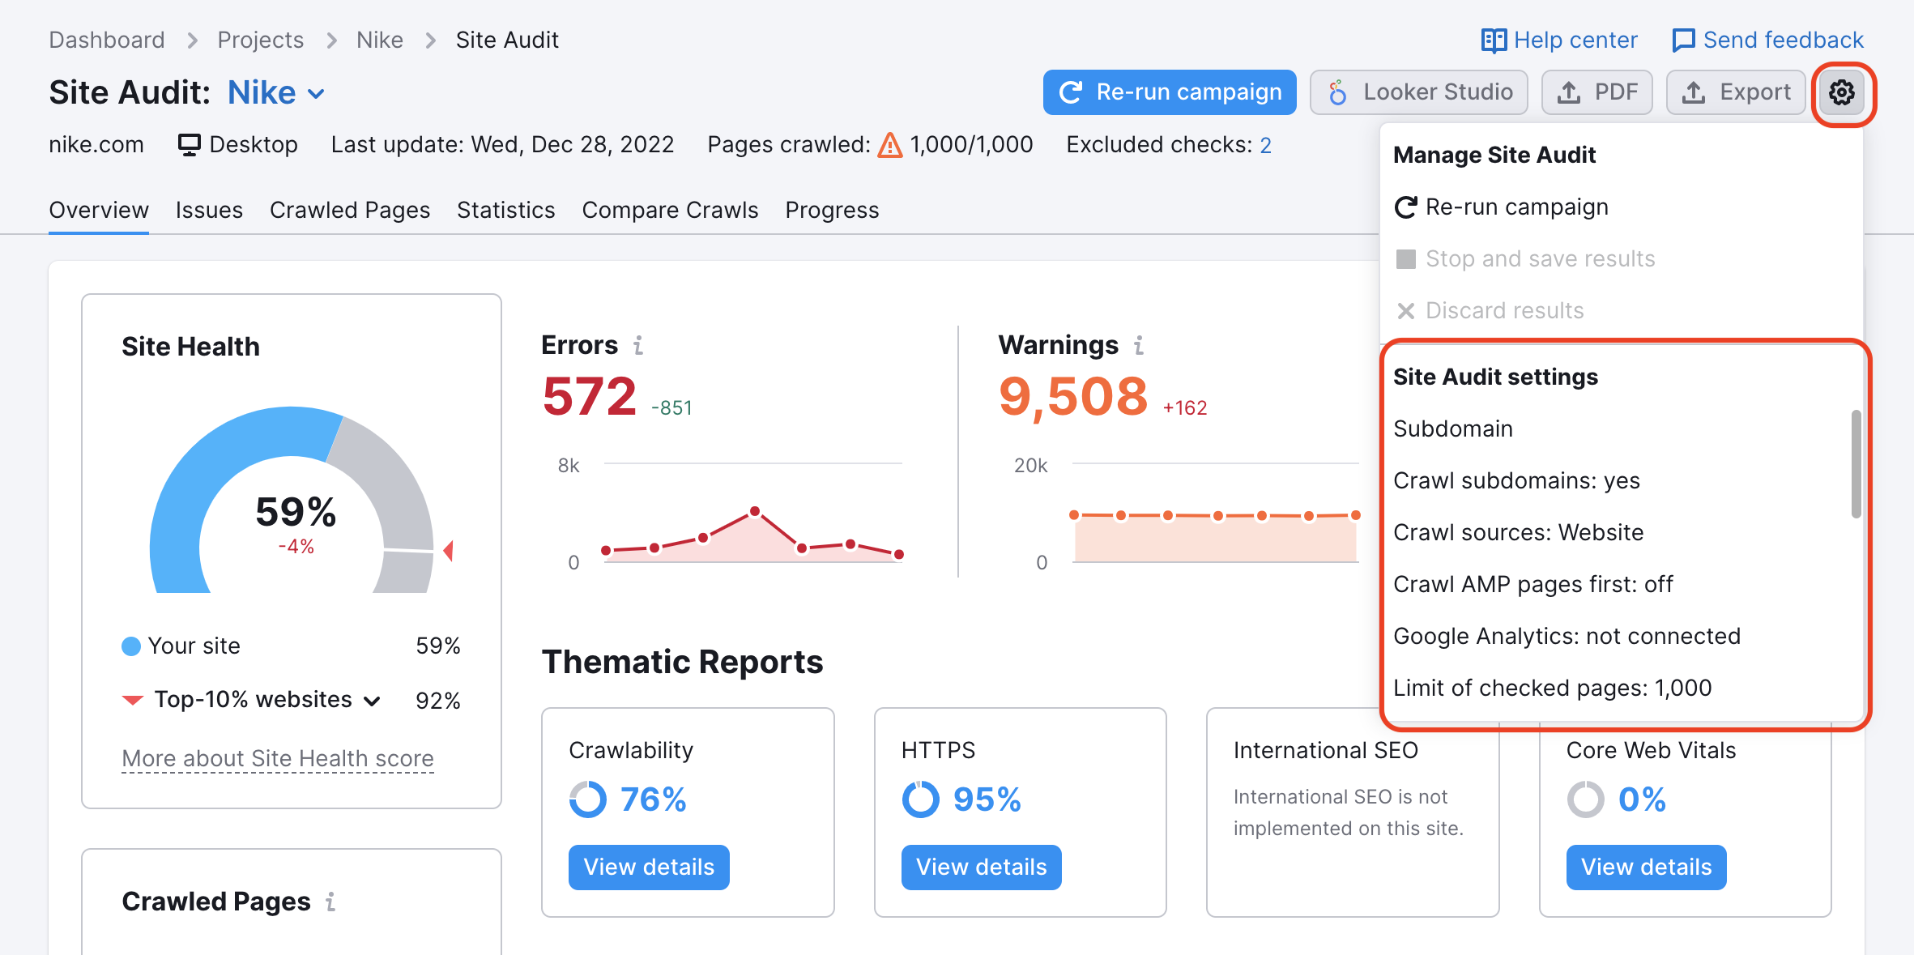Open the Subdomain setting

coord(1453,429)
